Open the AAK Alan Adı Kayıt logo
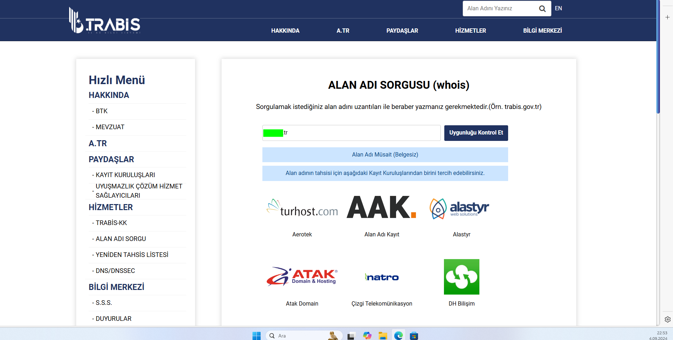 click(382, 207)
